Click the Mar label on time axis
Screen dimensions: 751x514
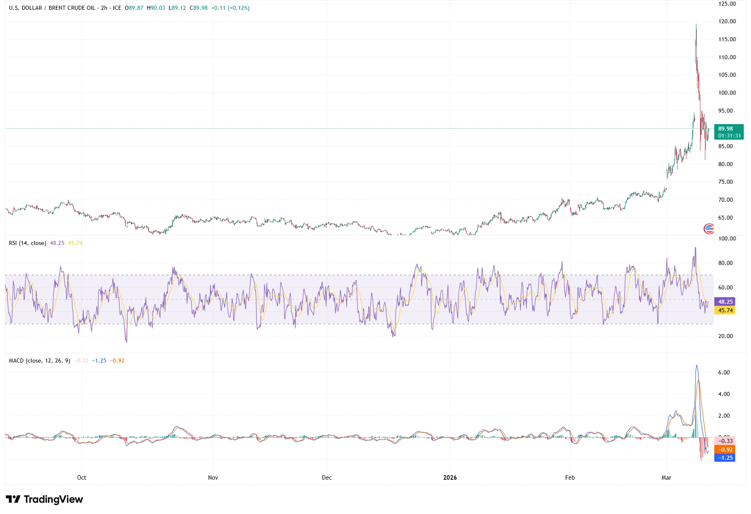click(x=666, y=478)
